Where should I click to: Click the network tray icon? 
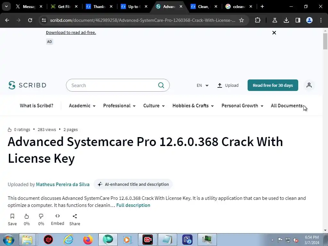[288, 240]
